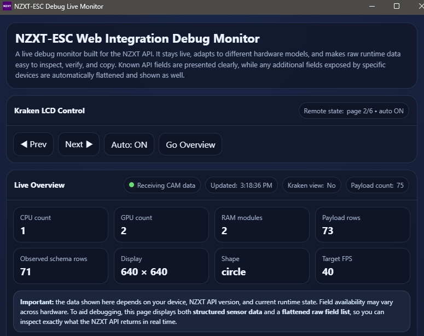The width and height of the screenshot is (424, 336).
Task: Click the Go Overview button
Action: click(190, 144)
